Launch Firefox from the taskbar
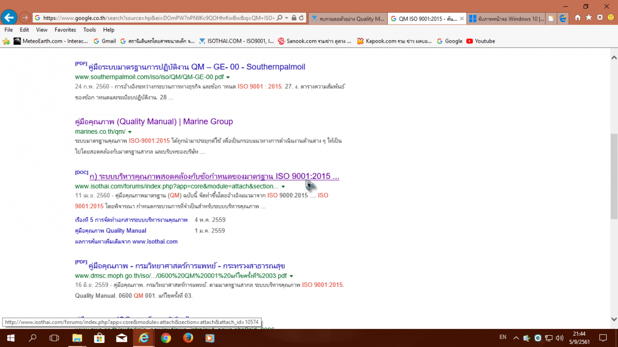The height and width of the screenshot is (347, 618). [x=188, y=338]
